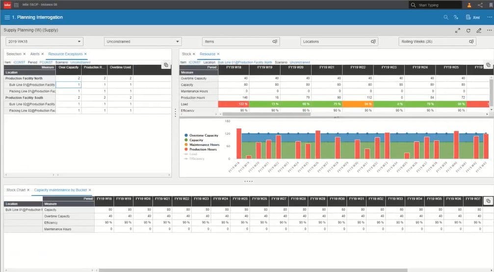
Task: Expand the Supply Planning widget to fullscreen
Action: pyautogui.click(x=458, y=30)
